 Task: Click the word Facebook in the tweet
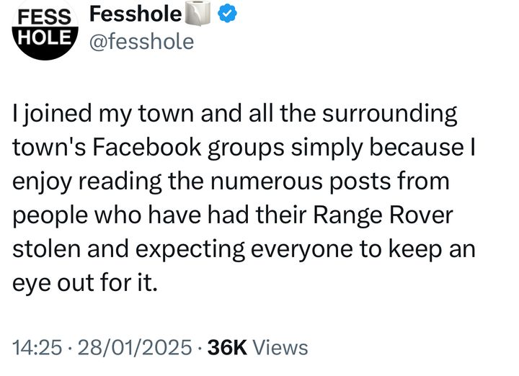pyautogui.click(x=146, y=146)
